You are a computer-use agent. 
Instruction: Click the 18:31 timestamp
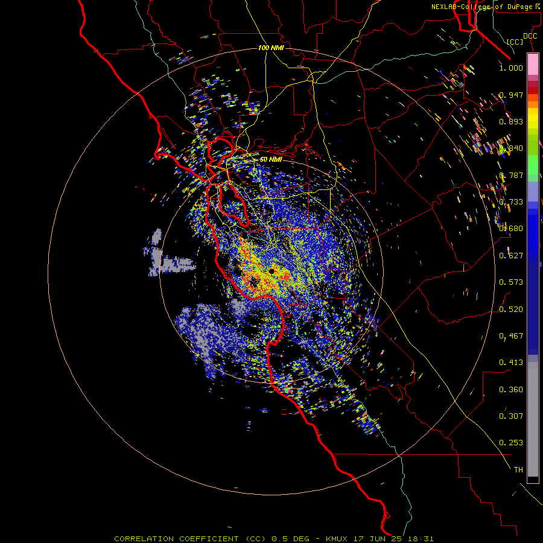(421, 539)
